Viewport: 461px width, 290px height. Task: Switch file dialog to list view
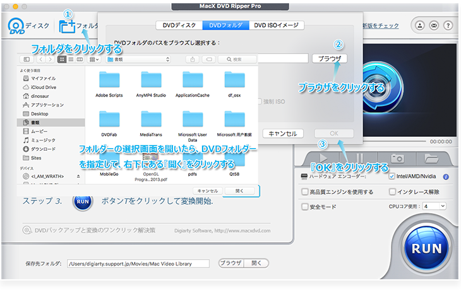71,59
